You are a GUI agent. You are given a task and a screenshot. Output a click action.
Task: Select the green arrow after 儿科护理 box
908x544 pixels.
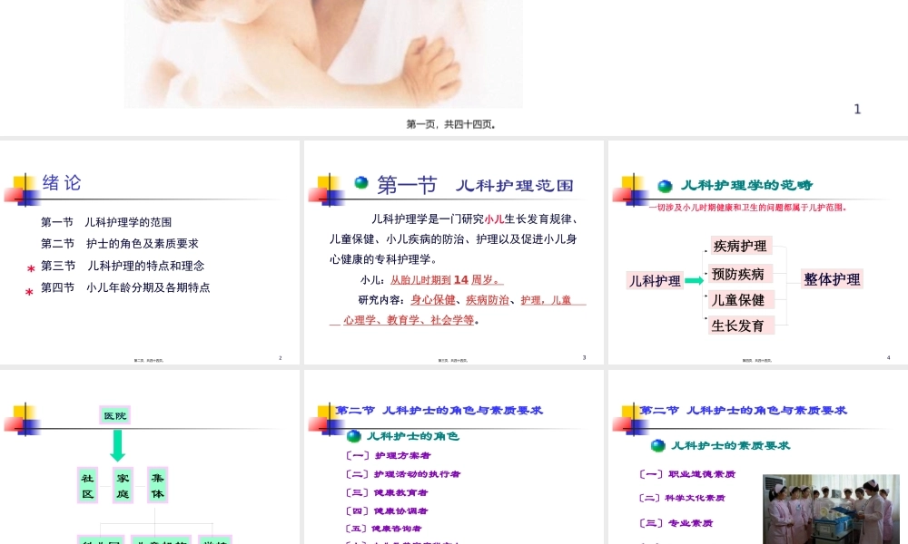(693, 281)
